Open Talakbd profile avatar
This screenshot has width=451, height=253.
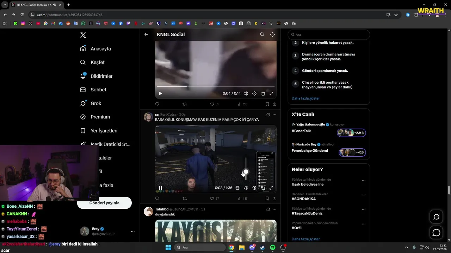tap(148, 212)
